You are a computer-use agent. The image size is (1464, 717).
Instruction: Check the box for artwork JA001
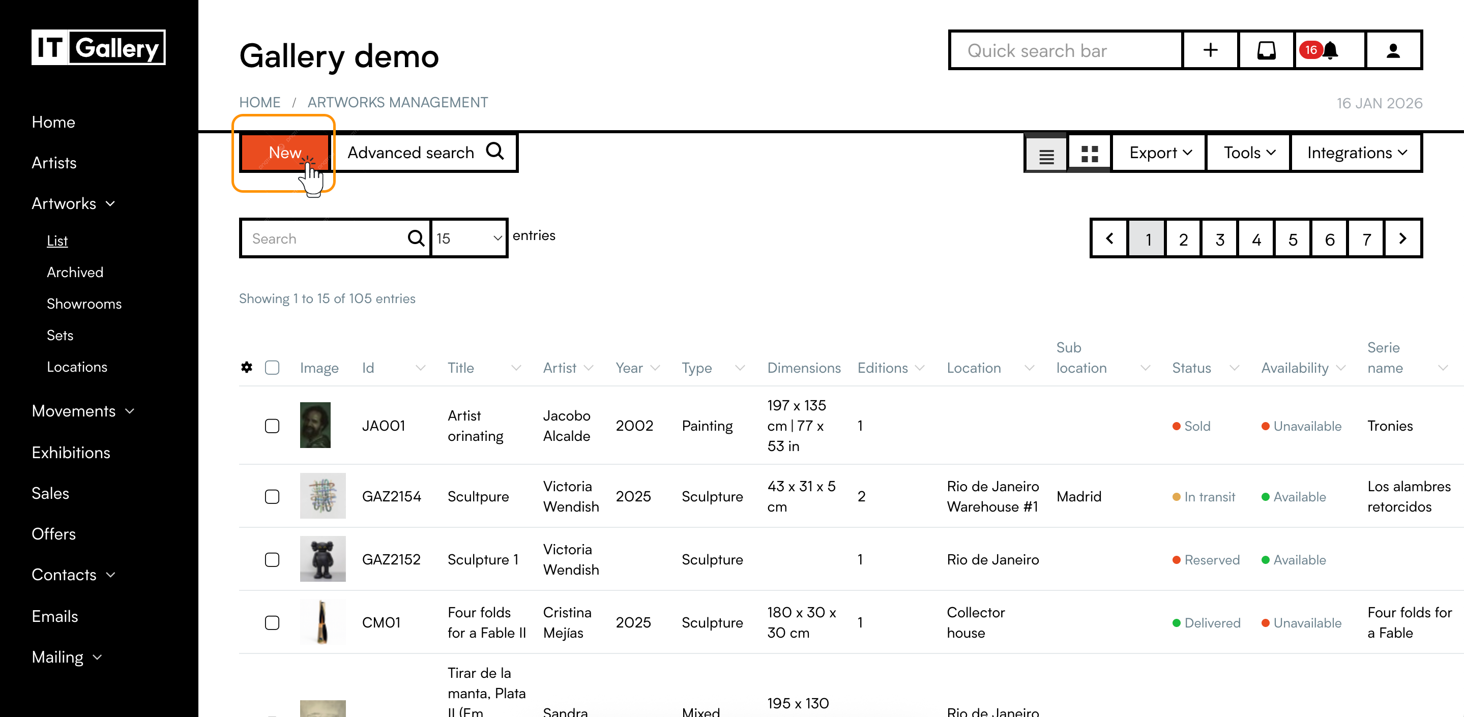(272, 426)
